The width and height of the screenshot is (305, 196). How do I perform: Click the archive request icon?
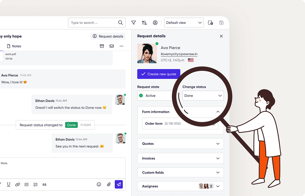[x=102, y=46]
